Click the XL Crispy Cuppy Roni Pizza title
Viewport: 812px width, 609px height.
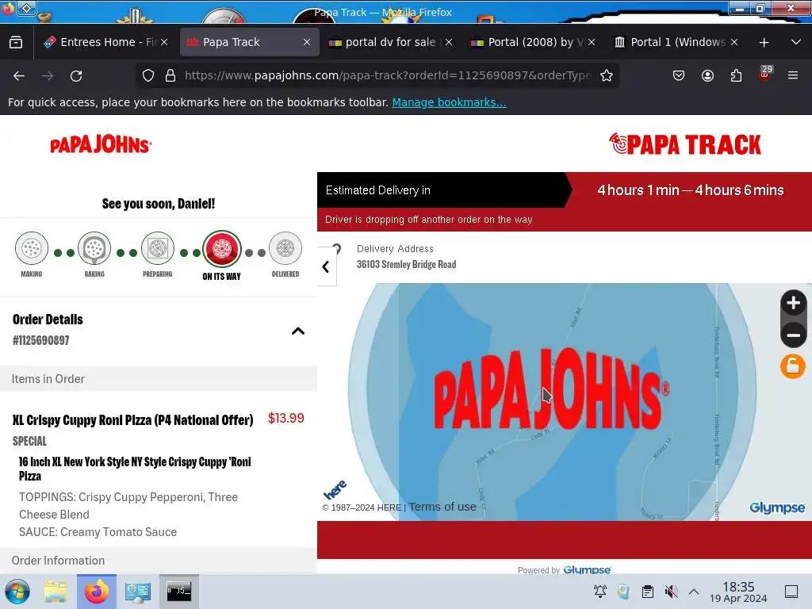tap(133, 420)
